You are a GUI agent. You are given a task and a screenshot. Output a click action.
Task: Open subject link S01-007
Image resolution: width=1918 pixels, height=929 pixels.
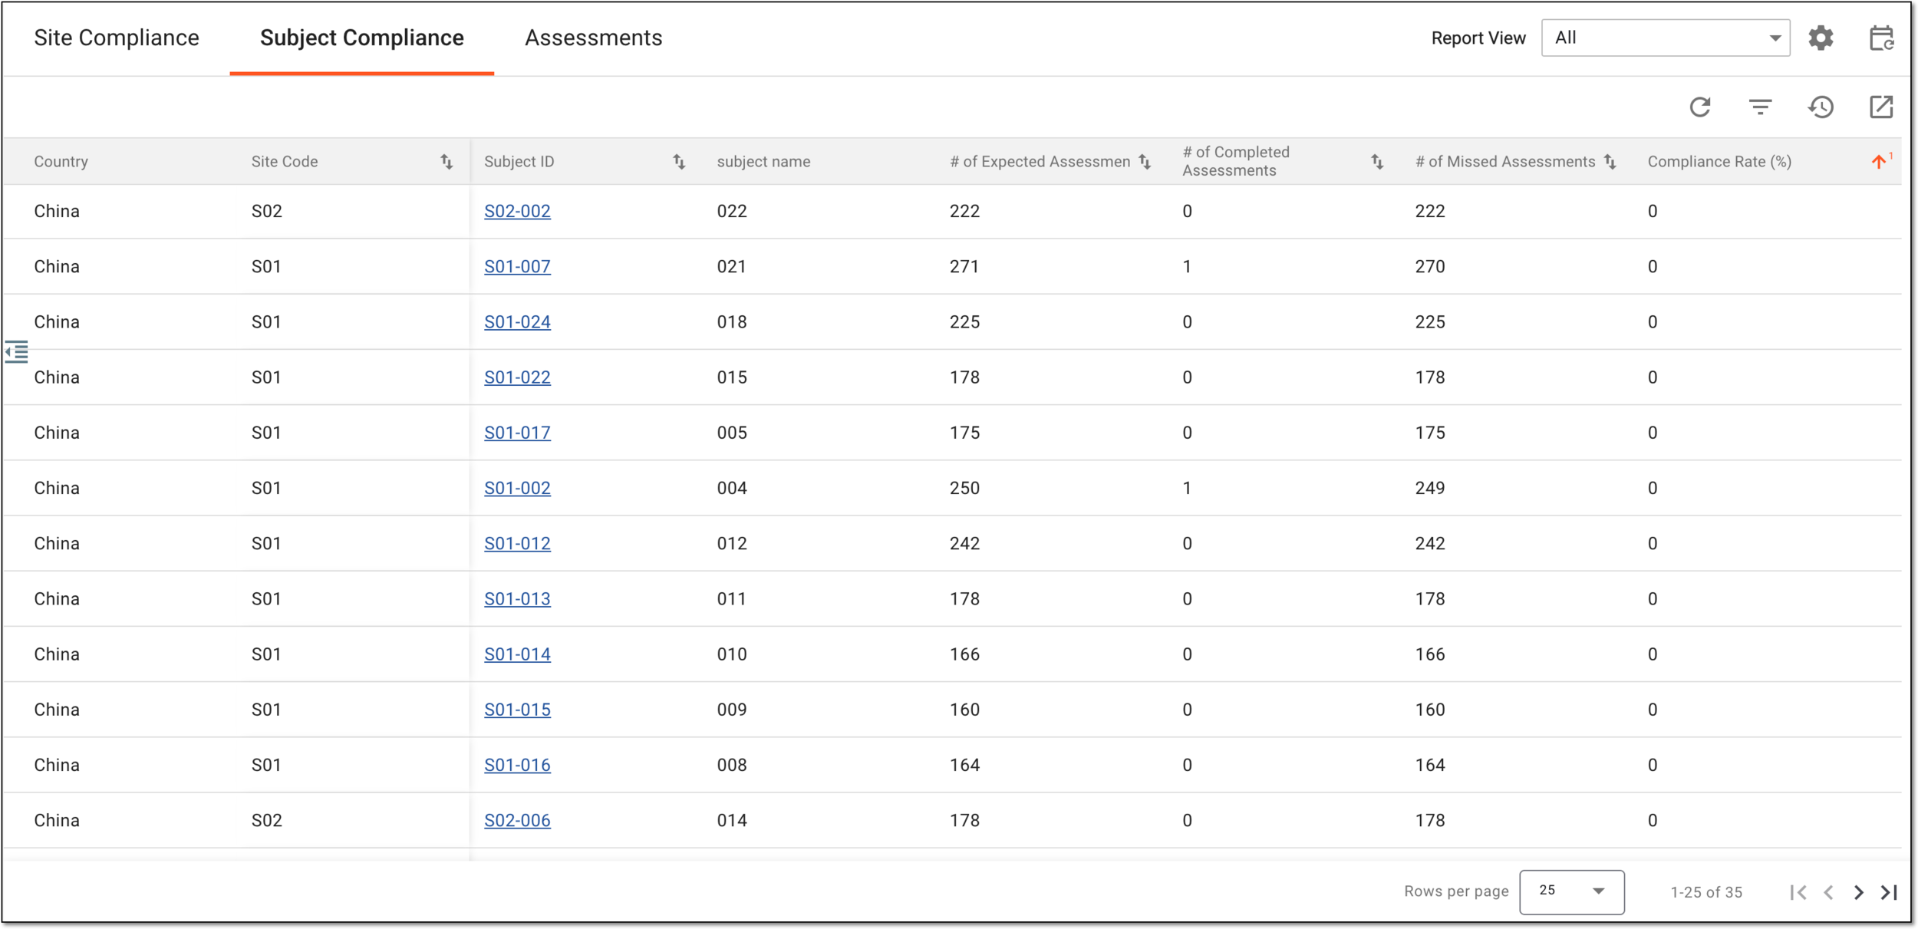pos(517,266)
